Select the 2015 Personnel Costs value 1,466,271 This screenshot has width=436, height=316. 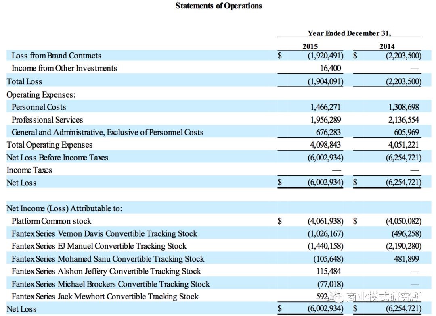(x=325, y=107)
